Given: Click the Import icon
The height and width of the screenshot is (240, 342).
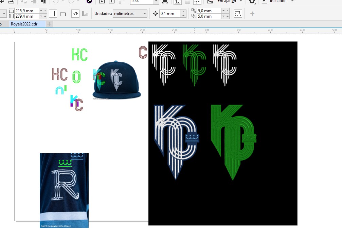Looking at the screenshot, I should point(102,1).
